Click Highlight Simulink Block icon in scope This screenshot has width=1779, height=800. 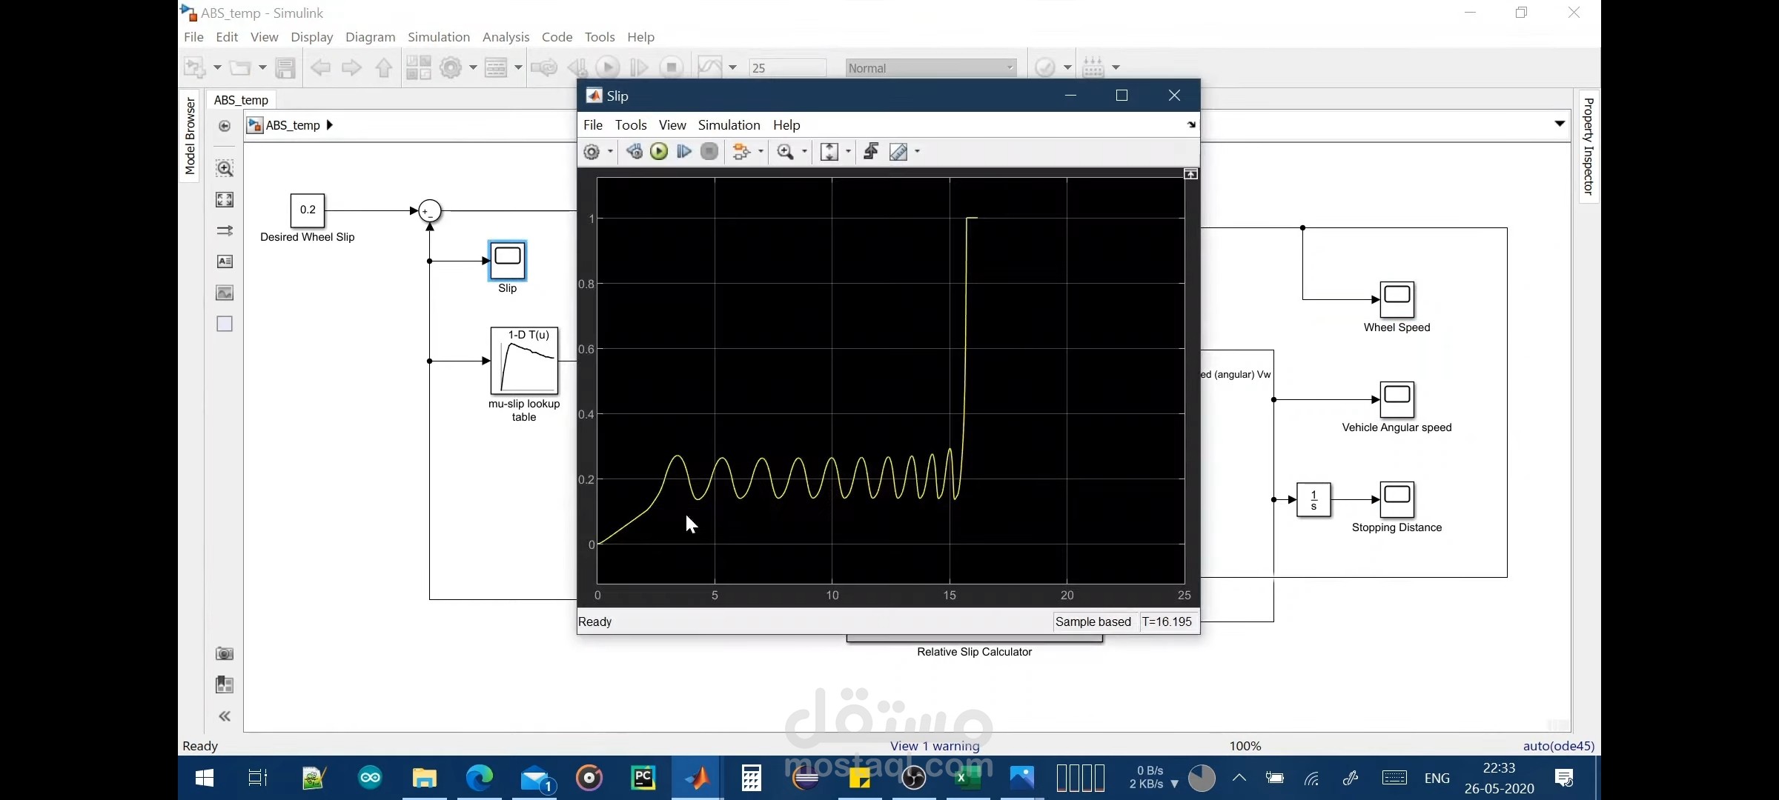(741, 152)
